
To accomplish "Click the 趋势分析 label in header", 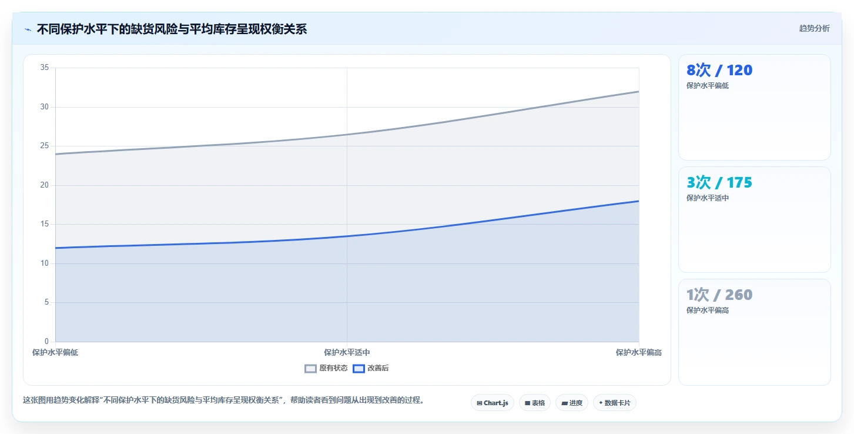I will (x=815, y=28).
